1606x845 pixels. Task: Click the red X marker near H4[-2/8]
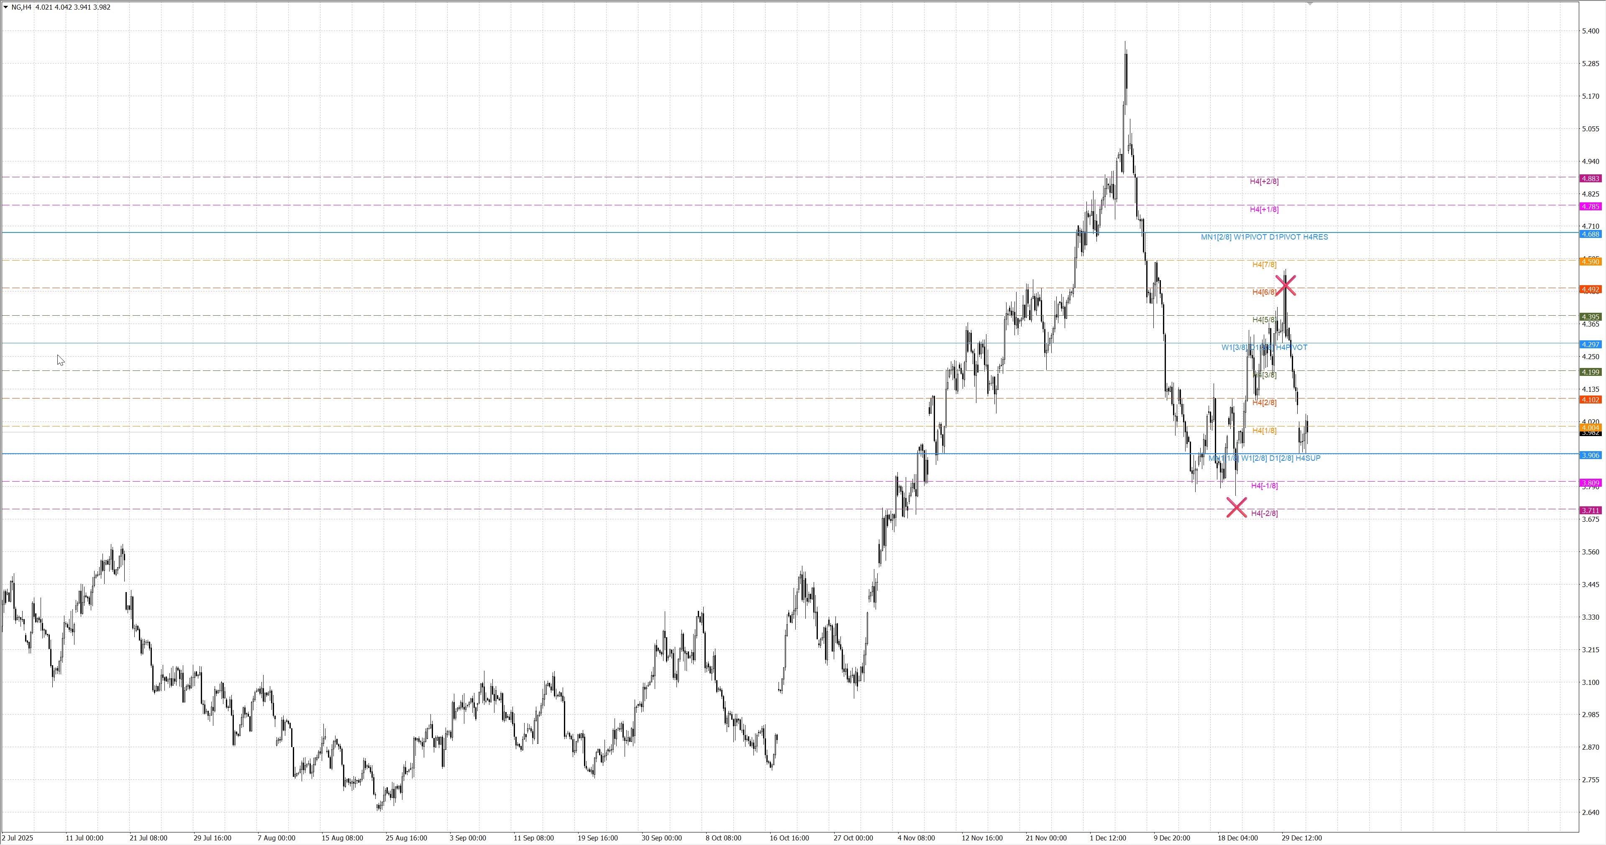click(x=1236, y=508)
